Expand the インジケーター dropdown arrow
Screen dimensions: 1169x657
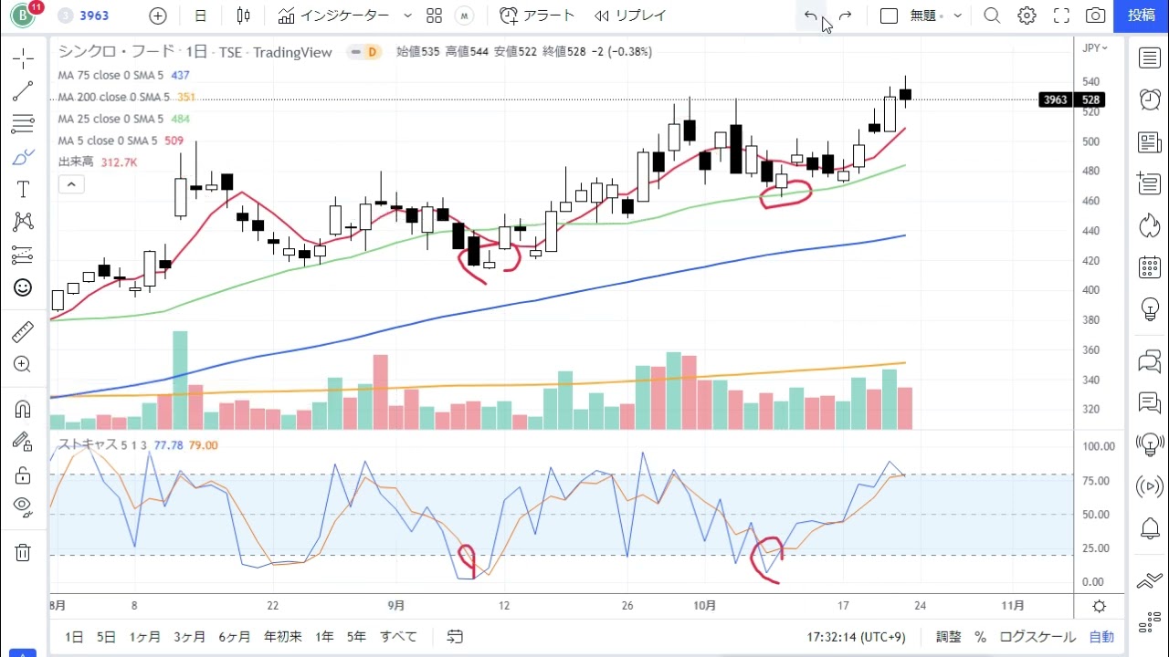407,16
